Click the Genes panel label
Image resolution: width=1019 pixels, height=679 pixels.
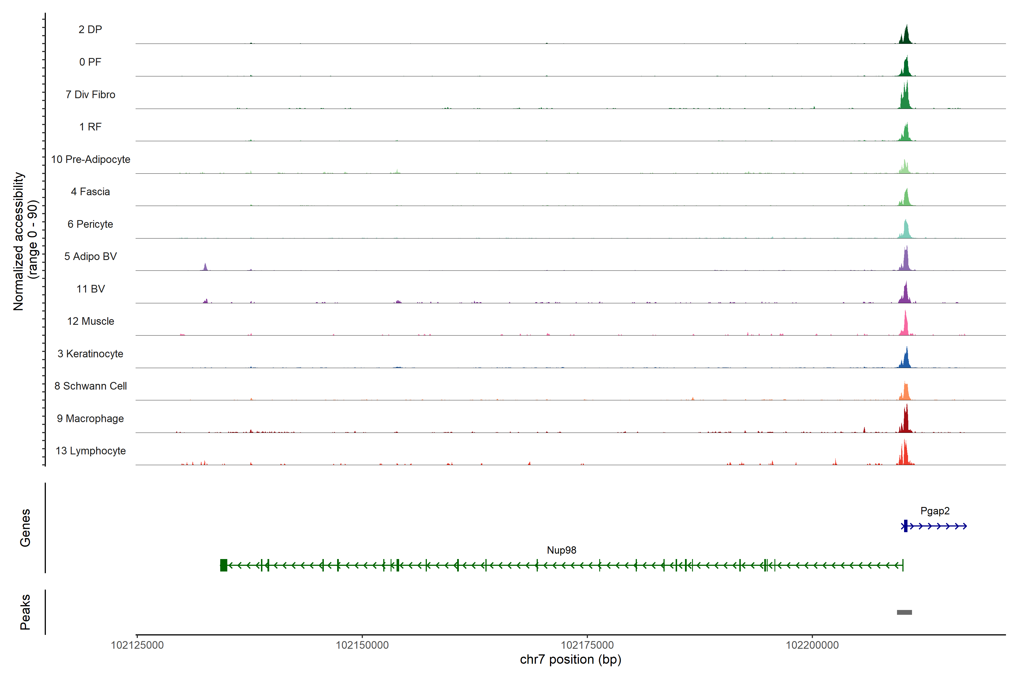tap(25, 528)
